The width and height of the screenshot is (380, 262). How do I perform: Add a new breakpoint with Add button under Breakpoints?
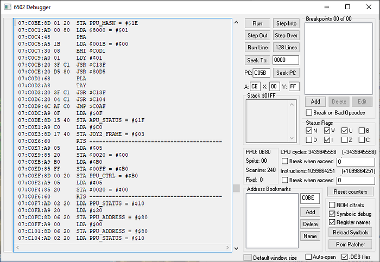[315, 101]
